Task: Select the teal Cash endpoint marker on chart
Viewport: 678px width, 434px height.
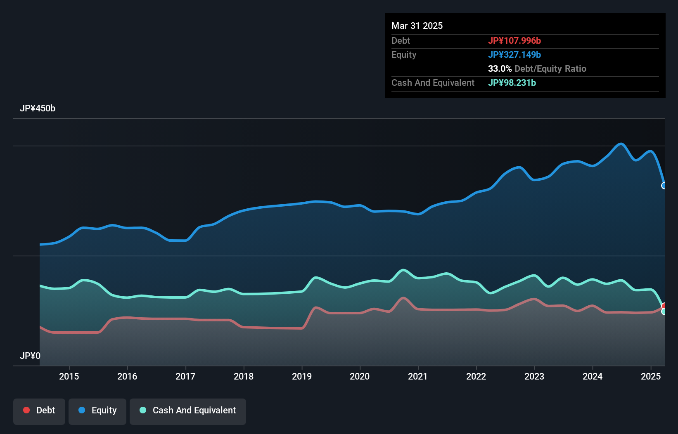Action: click(x=664, y=312)
